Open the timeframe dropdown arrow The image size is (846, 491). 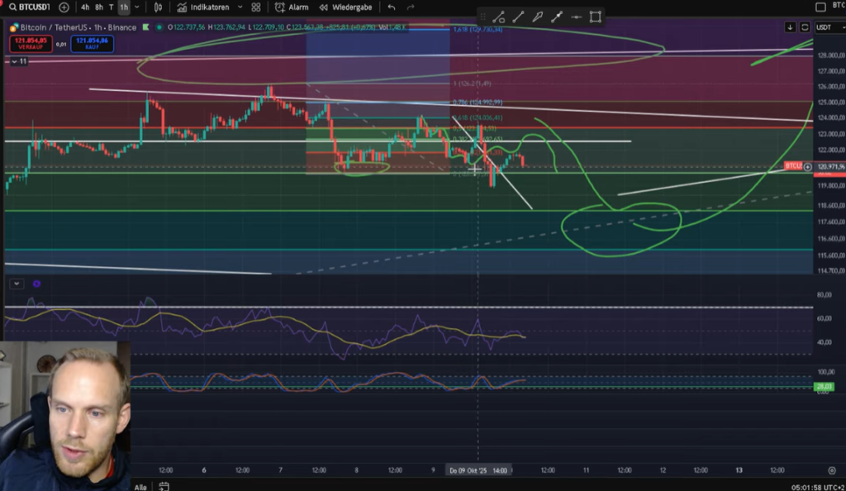pyautogui.click(x=138, y=7)
